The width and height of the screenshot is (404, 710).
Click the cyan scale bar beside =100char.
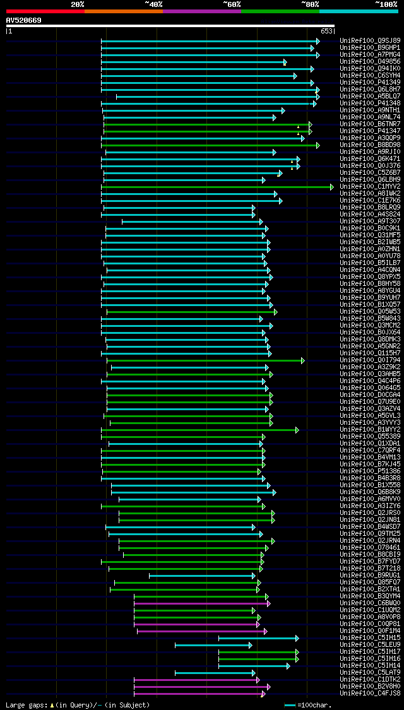coord(290,706)
